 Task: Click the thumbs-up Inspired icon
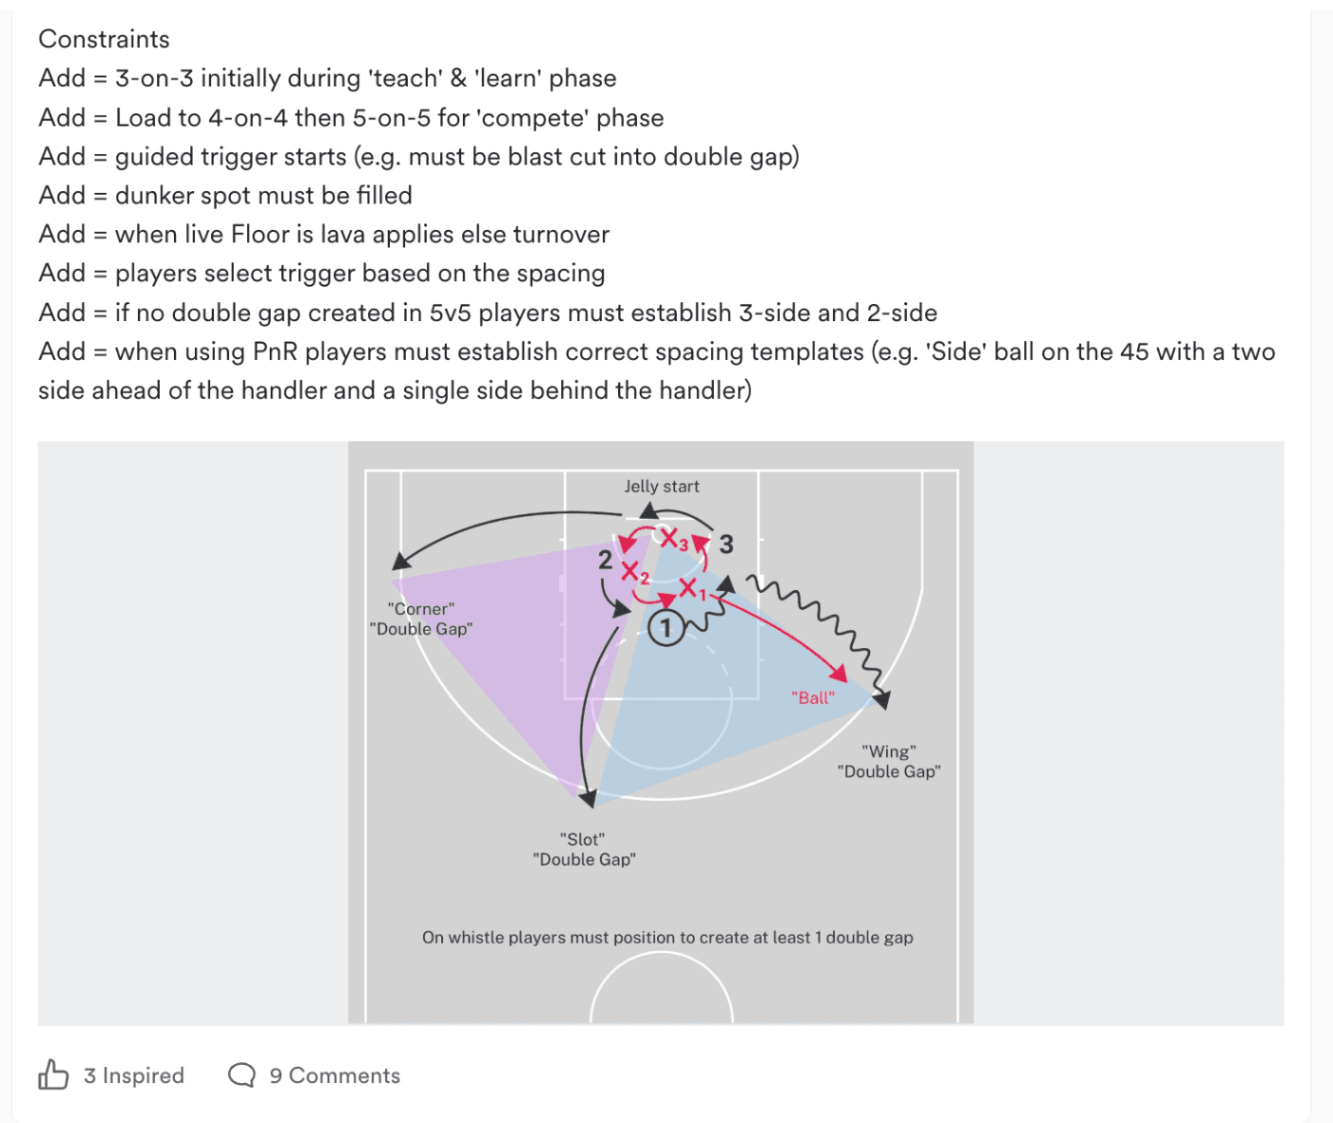point(53,1075)
